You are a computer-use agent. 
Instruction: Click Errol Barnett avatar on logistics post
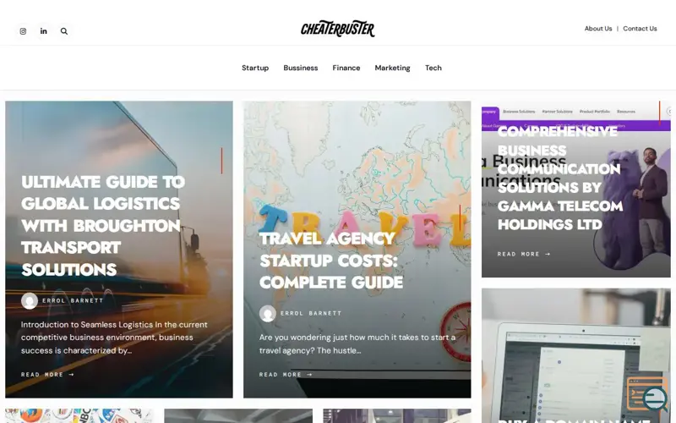pyautogui.click(x=30, y=301)
